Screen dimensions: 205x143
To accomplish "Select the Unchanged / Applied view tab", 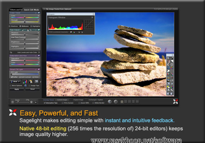I will click(x=95, y=100).
